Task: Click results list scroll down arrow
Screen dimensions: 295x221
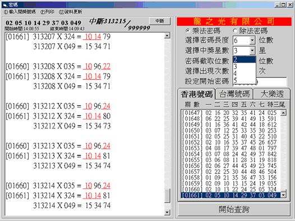Action: (x=167, y=212)
